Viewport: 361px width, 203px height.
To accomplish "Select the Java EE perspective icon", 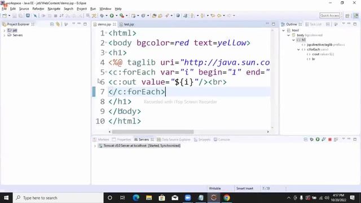I will (x=356, y=16).
